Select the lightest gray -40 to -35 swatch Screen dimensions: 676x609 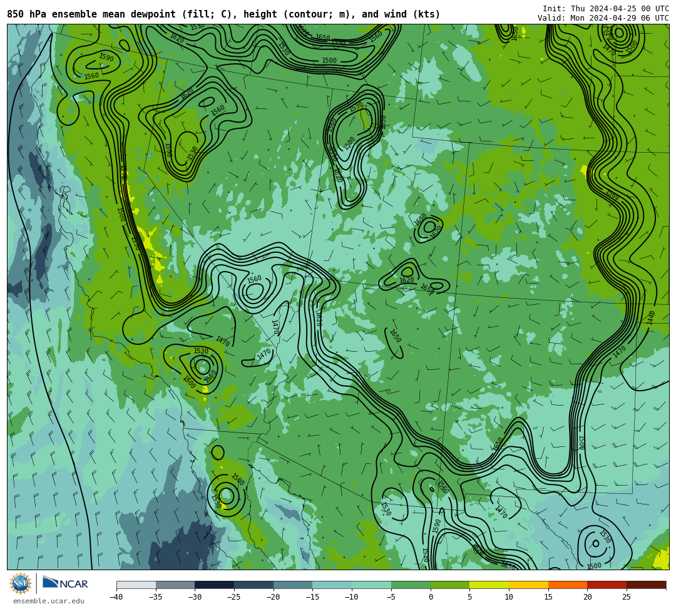click(x=136, y=585)
